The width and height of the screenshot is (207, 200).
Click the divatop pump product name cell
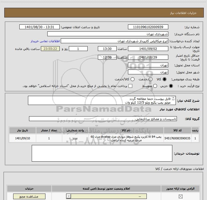[126, 138]
